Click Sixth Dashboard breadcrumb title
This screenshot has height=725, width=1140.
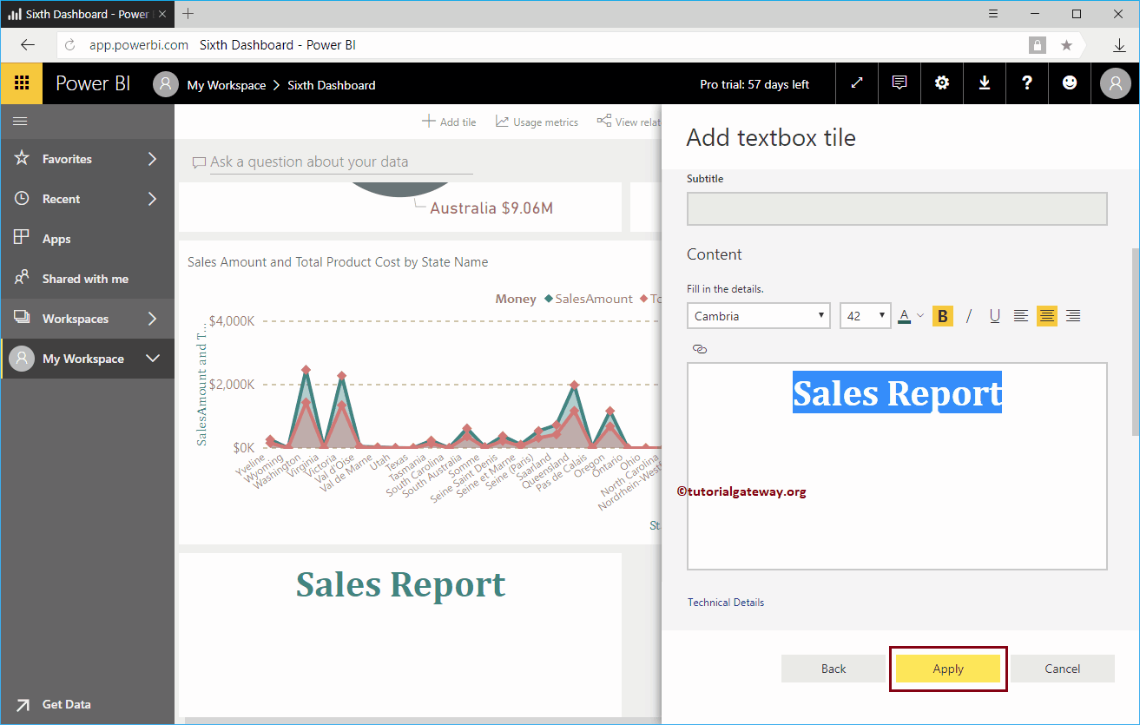coord(332,85)
